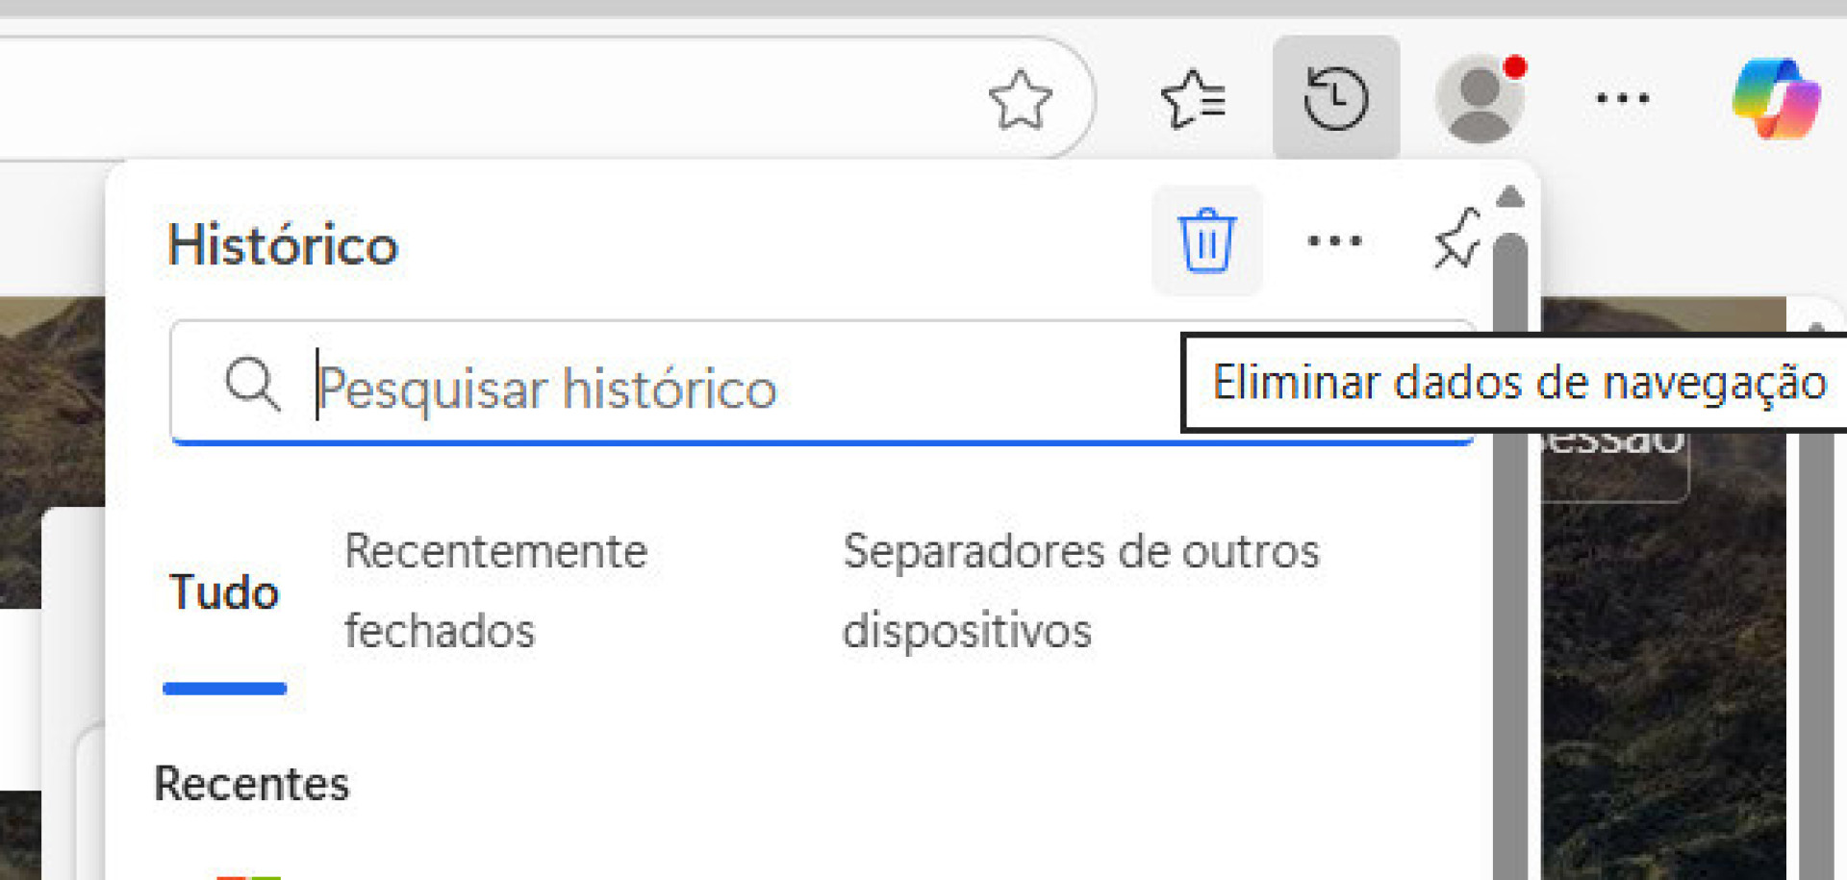Click the trash icon to delete history

(1206, 240)
